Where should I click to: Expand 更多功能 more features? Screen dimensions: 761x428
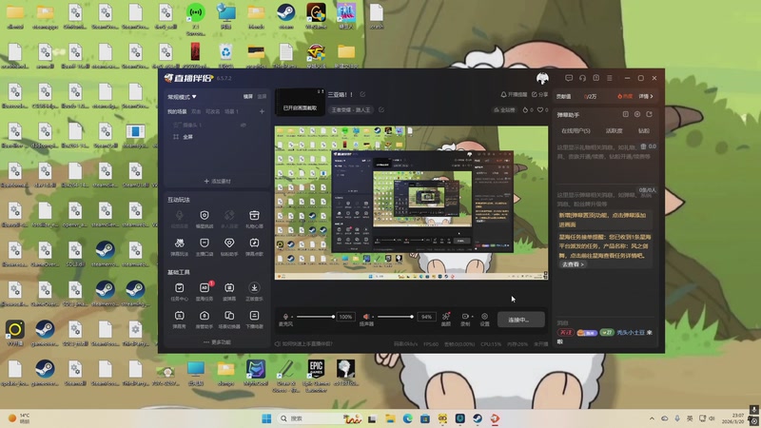217,342
